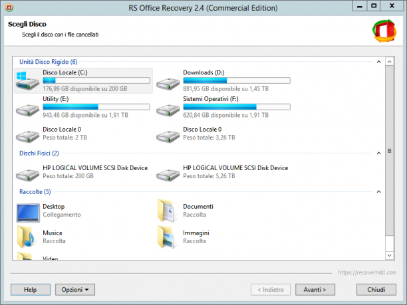Click the Avanti > button
407x305 pixels.
click(315, 290)
